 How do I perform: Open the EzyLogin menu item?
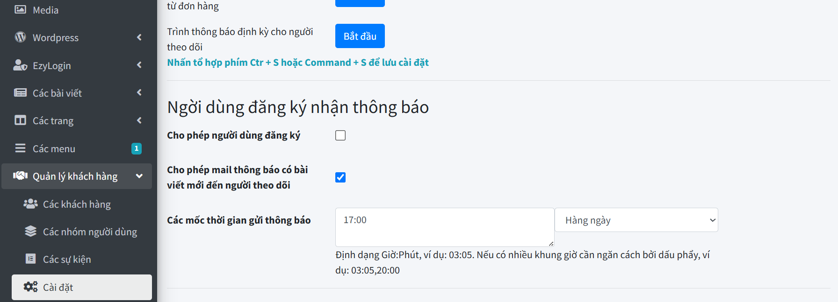77,65
